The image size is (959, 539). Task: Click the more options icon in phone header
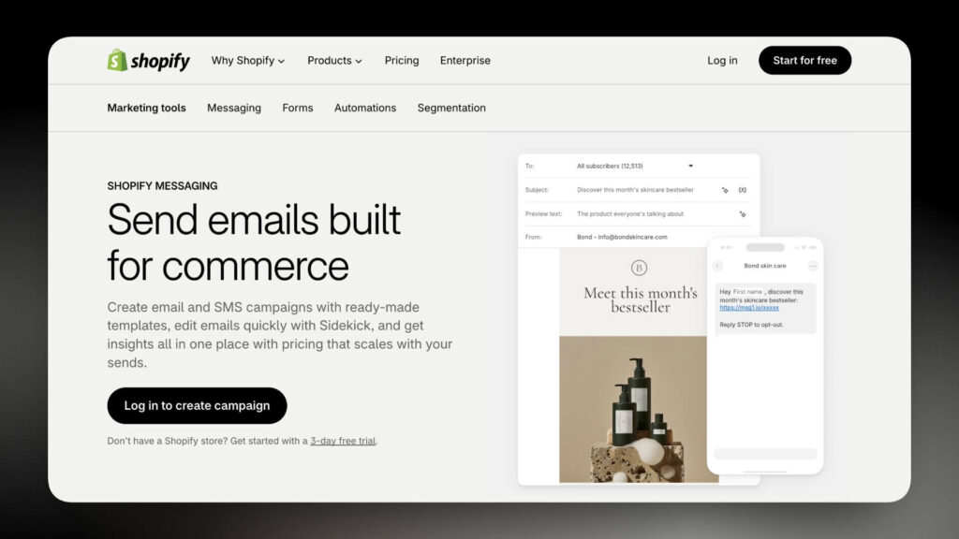tap(813, 266)
